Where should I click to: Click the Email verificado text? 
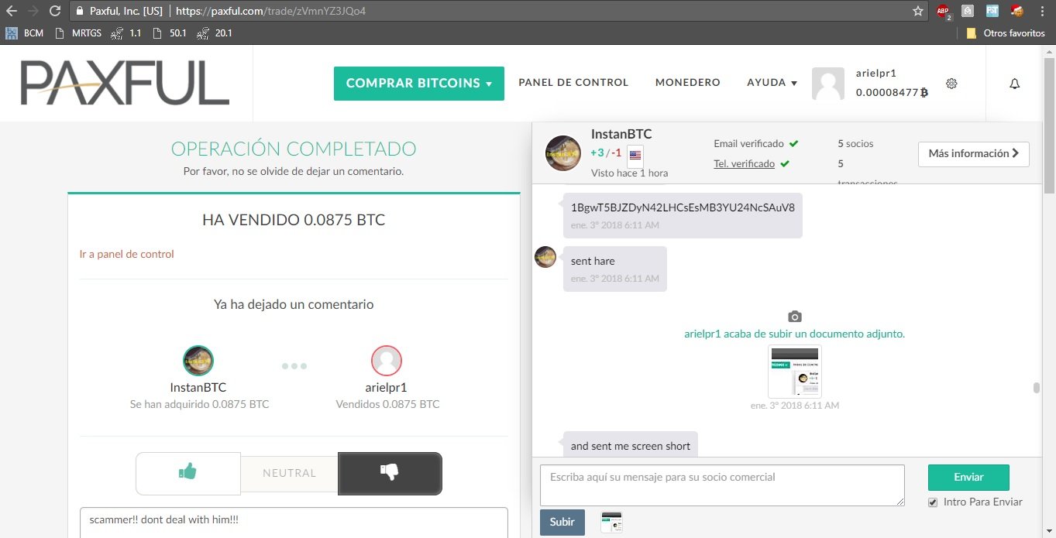748,143
